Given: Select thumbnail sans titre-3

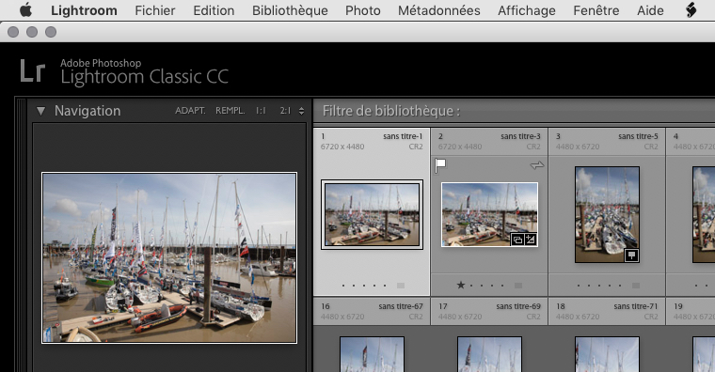Looking at the screenshot, I should [x=490, y=214].
